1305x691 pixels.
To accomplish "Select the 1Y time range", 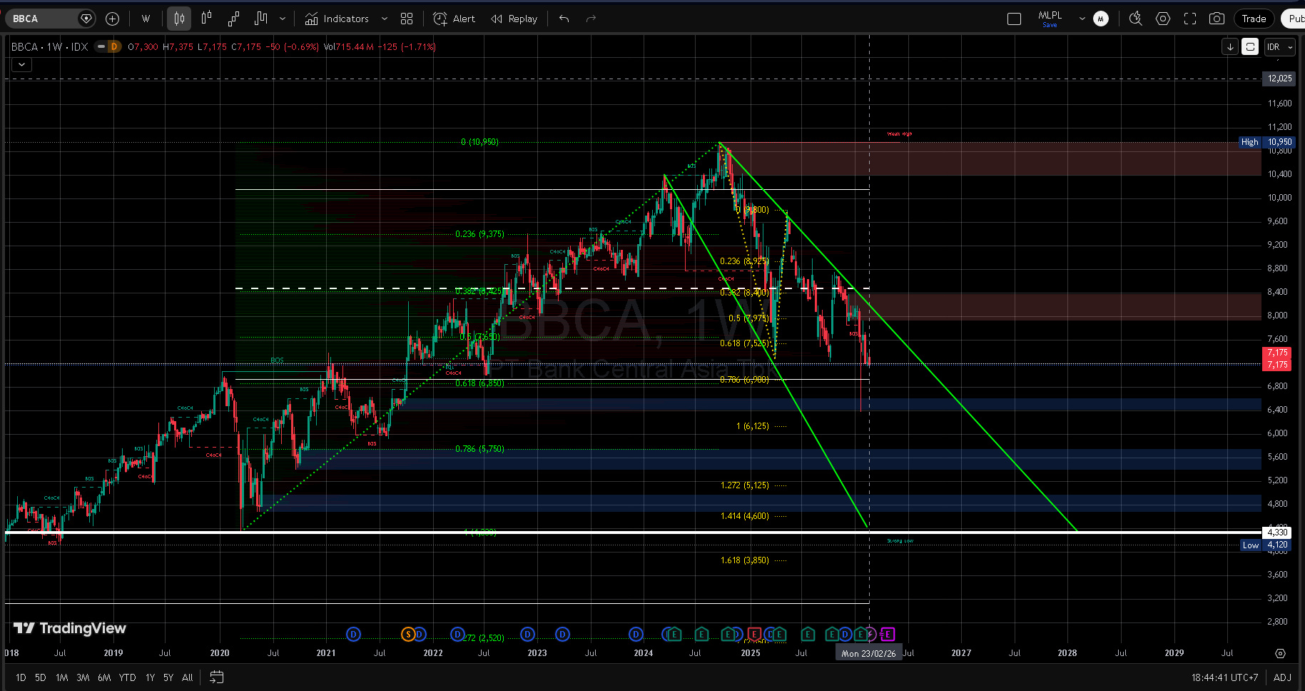I will [x=150, y=677].
